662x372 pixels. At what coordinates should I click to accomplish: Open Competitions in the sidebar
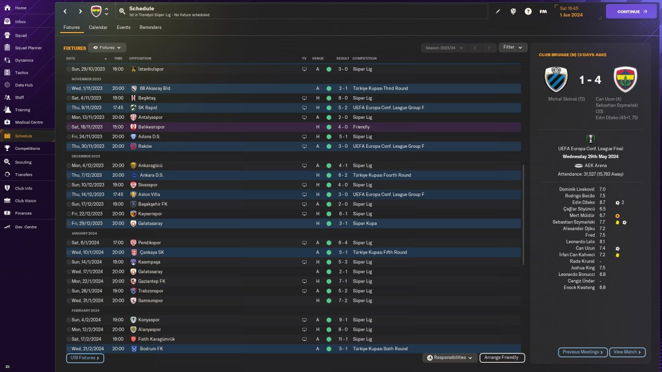point(27,149)
